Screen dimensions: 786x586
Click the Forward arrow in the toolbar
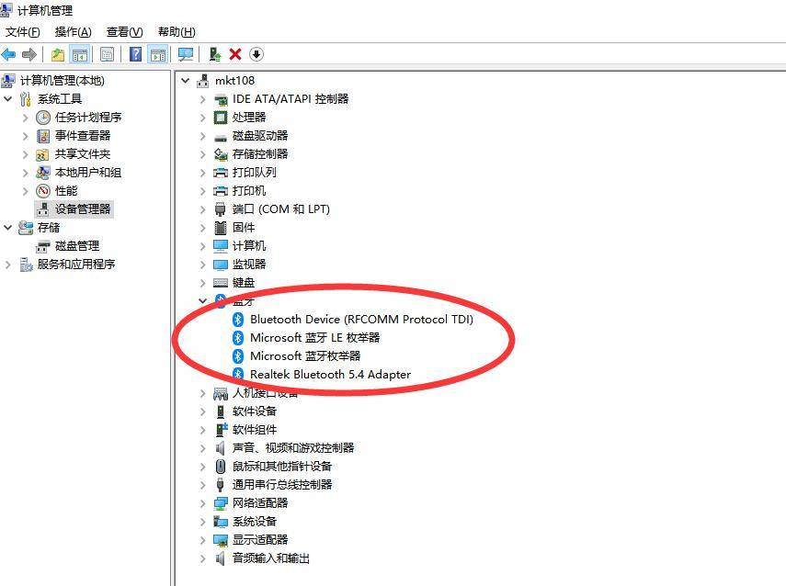coord(29,54)
